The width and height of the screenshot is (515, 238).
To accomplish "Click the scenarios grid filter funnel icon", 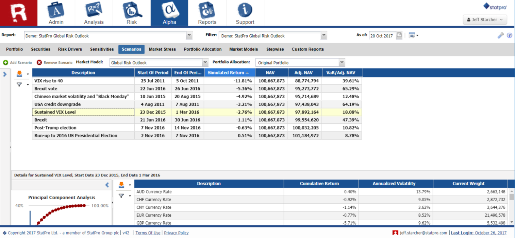I will (x=19, y=85).
